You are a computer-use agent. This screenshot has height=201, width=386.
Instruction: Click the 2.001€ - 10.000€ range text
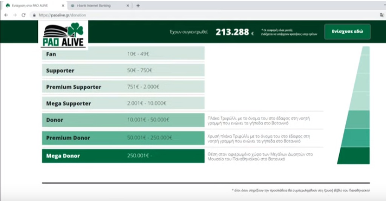[147, 103]
